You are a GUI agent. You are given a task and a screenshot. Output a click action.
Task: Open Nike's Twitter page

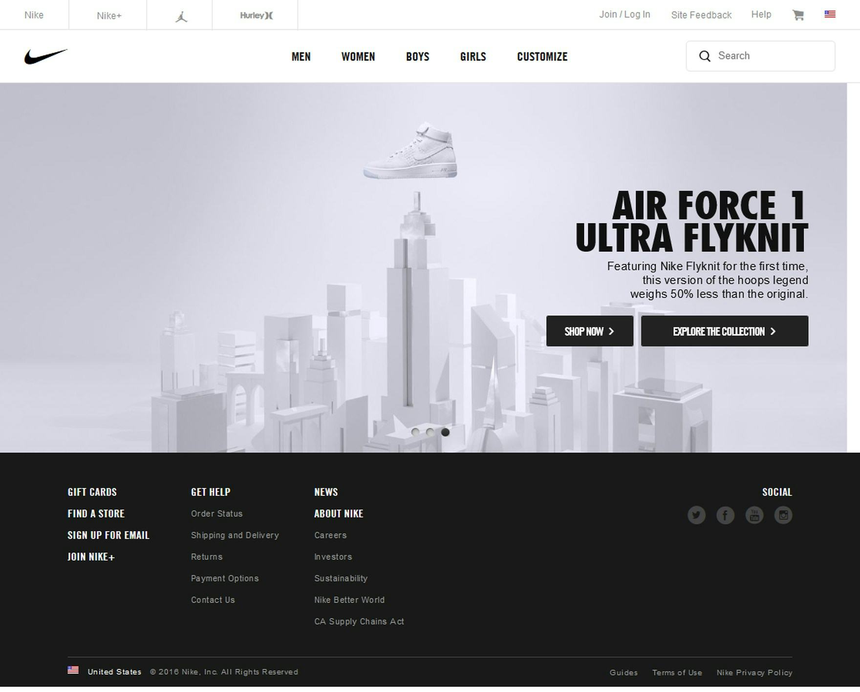click(696, 515)
